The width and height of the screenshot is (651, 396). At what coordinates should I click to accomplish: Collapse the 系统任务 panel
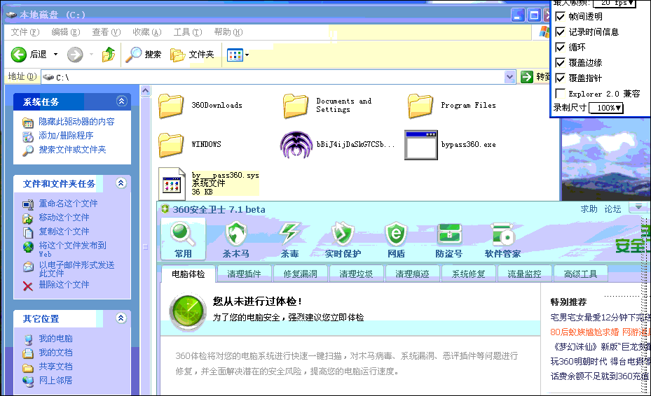pyautogui.click(x=122, y=101)
